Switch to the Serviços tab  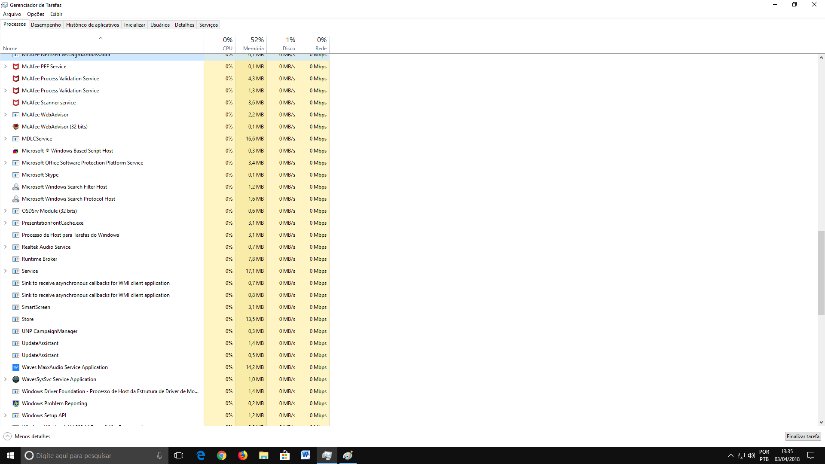point(208,25)
